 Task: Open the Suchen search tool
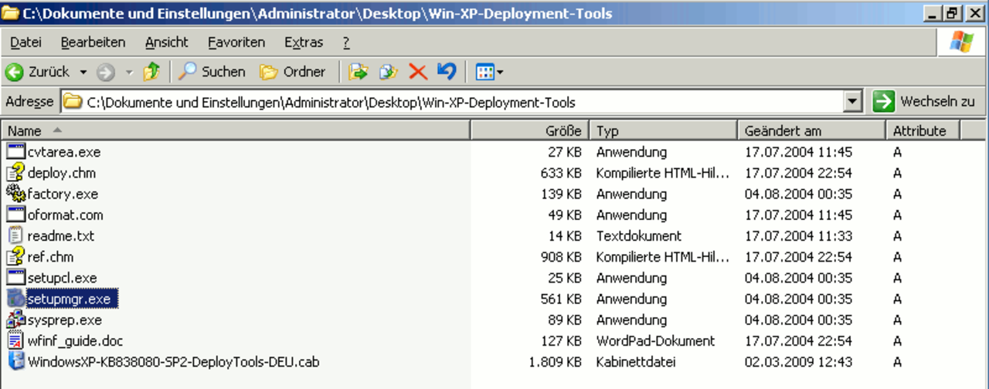coord(212,72)
